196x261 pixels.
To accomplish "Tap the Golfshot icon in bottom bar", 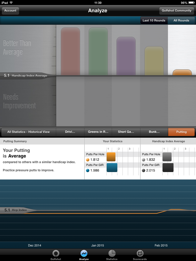I will pyautogui.click(x=56, y=253).
